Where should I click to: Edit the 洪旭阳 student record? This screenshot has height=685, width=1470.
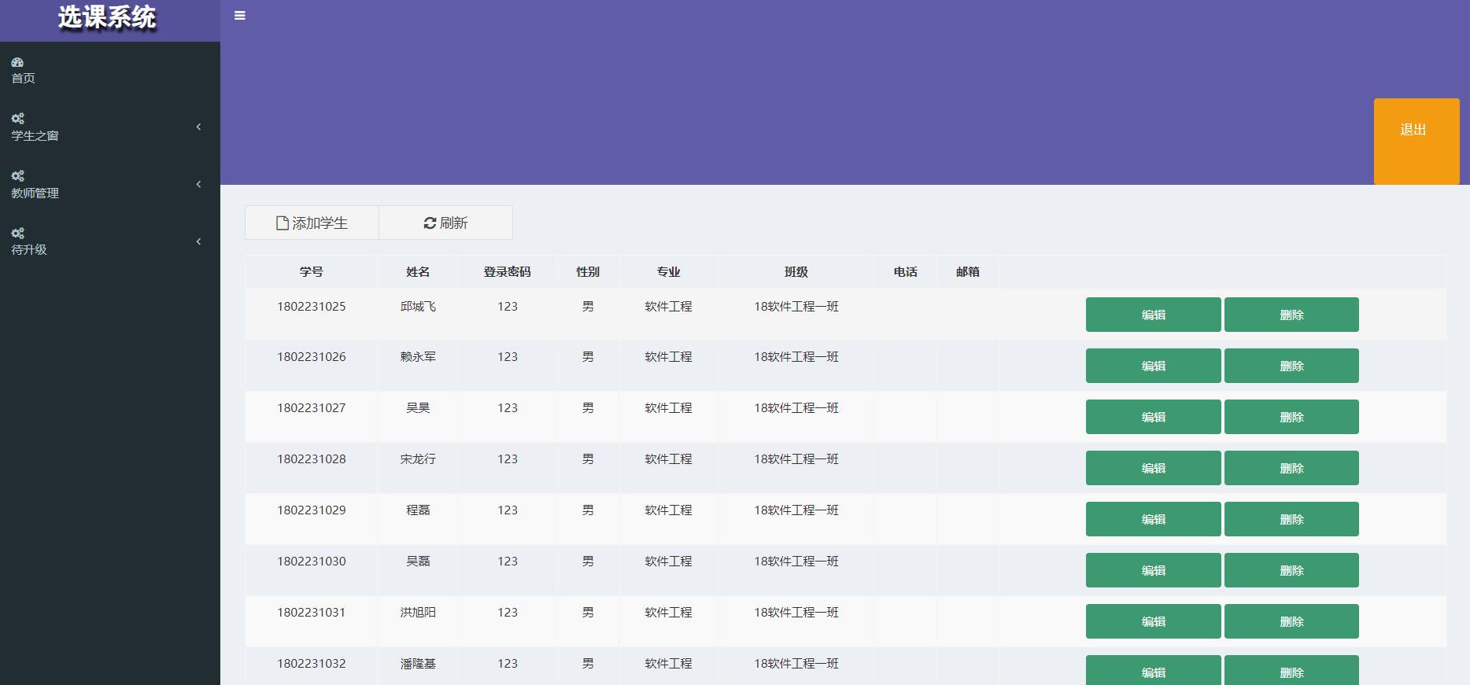1154,621
